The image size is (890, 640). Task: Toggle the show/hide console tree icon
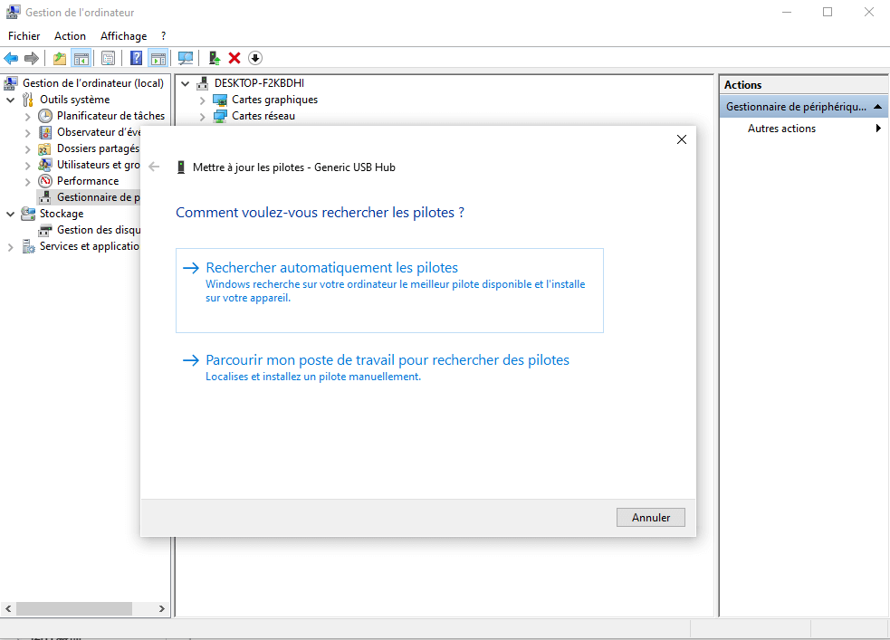point(81,58)
